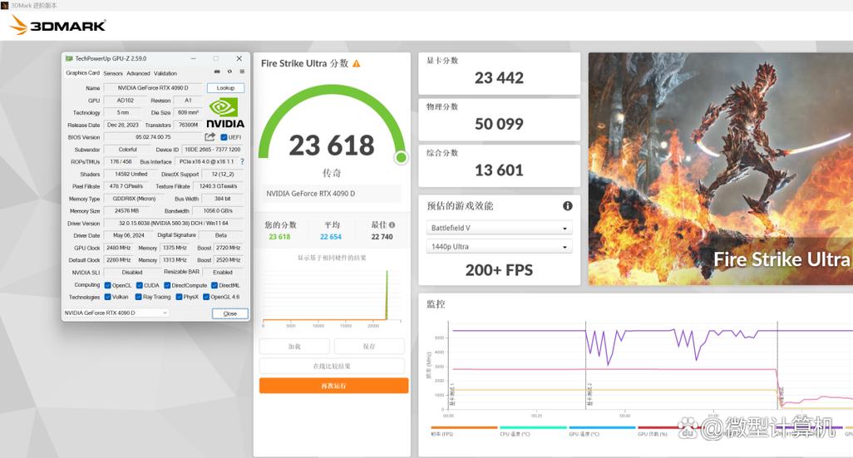Click the Bus Interface question mark icon

(x=242, y=161)
